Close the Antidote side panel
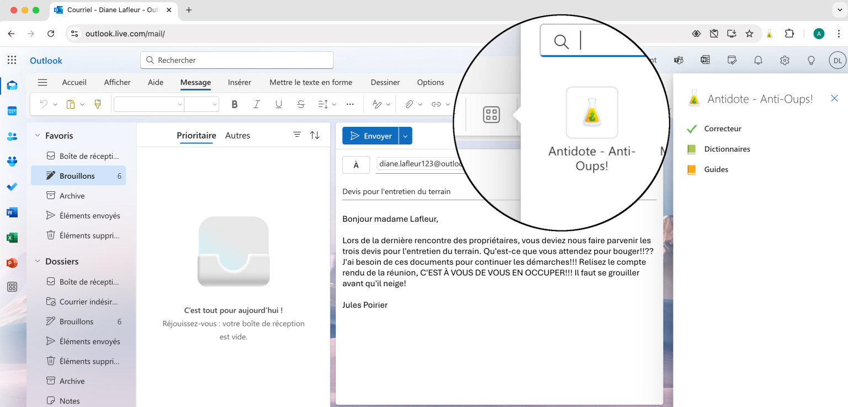The height and width of the screenshot is (407, 848). tap(834, 99)
